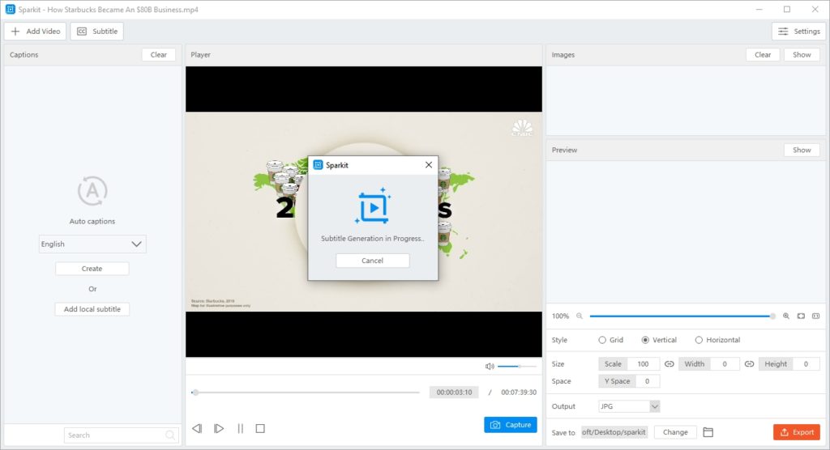The height and width of the screenshot is (450, 830).
Task: Click the zoom in magnifier icon
Action: click(786, 316)
